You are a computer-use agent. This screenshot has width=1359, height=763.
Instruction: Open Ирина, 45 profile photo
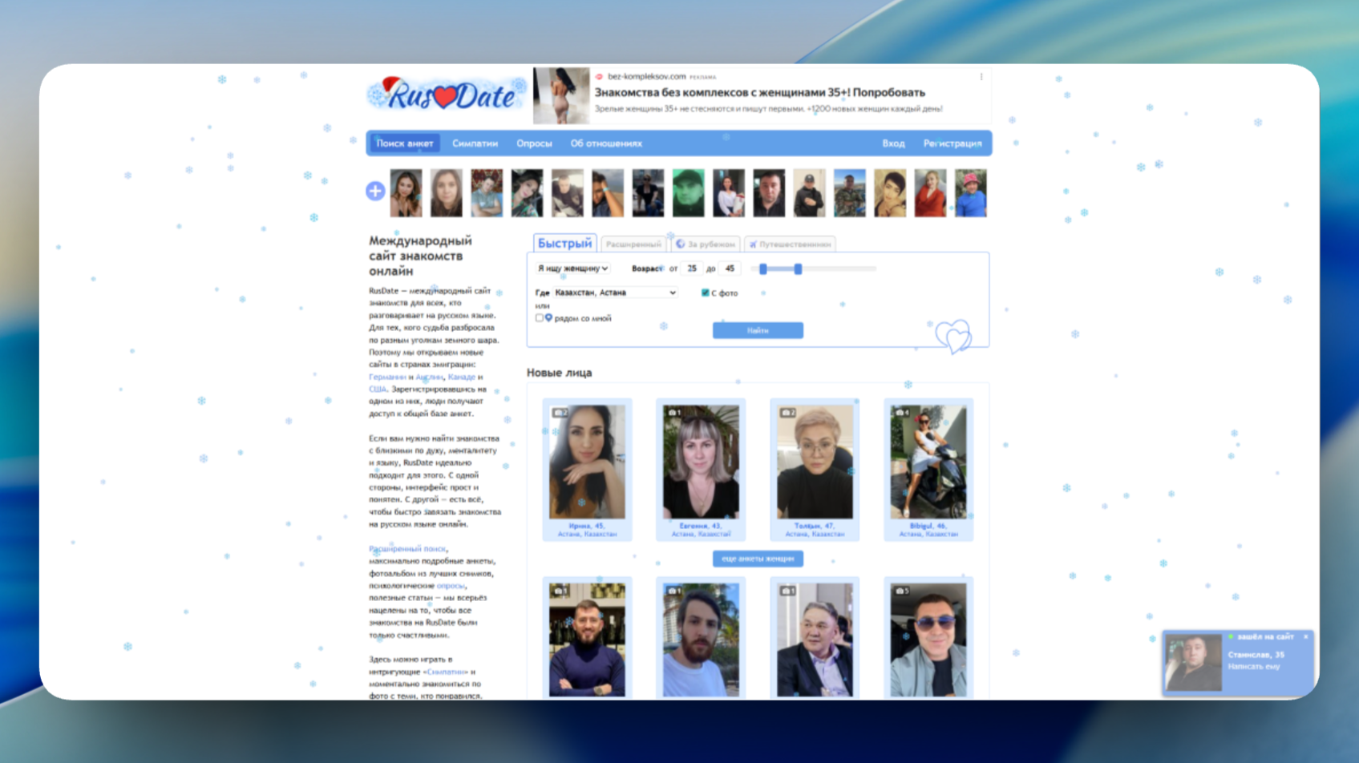587,462
